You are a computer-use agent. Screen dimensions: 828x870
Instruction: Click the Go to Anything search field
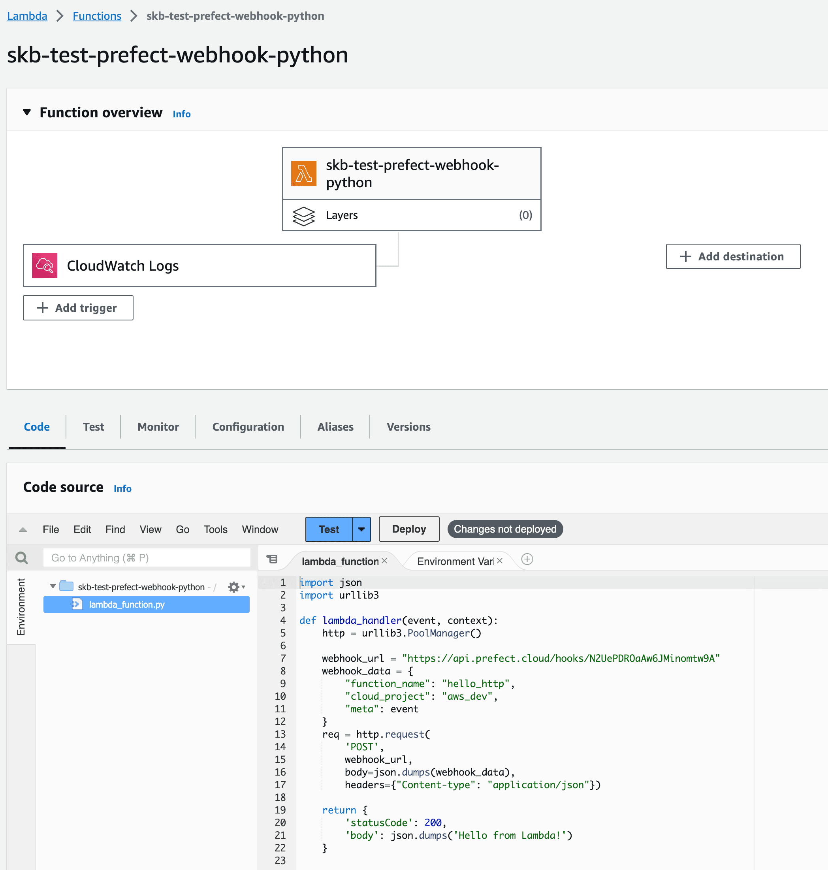147,558
